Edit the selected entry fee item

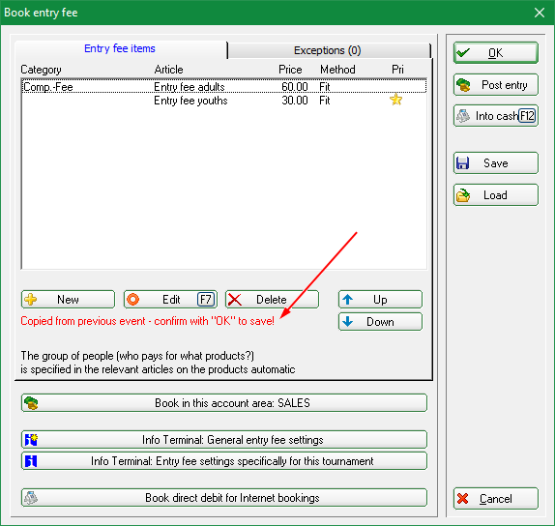pyautogui.click(x=170, y=300)
